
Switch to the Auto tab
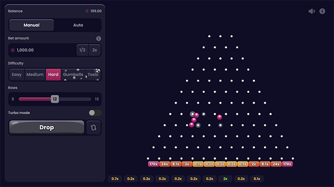[78, 25]
